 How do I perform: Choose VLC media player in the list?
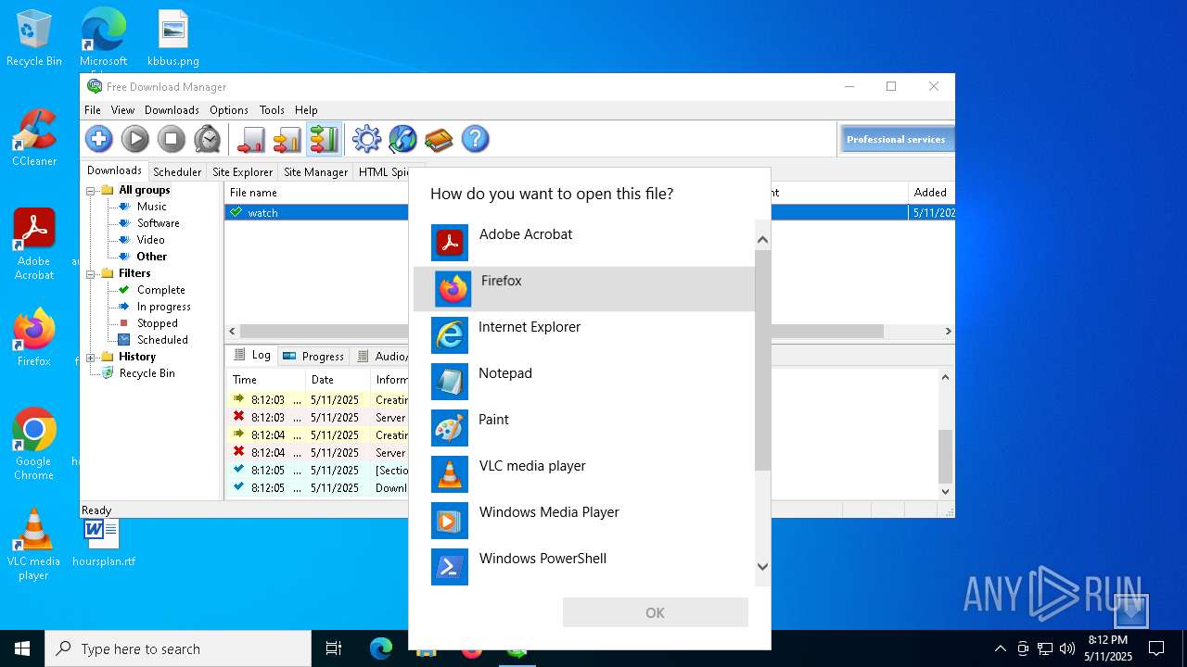(584, 474)
